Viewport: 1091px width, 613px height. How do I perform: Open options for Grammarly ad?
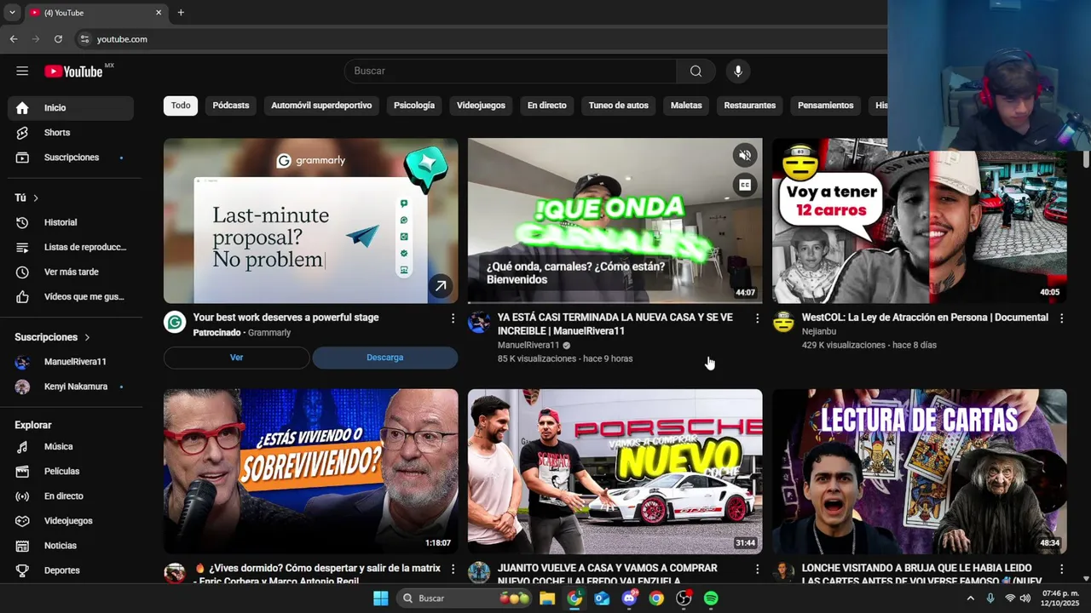point(453,318)
